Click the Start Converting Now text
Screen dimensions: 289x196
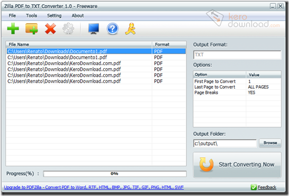246,164
